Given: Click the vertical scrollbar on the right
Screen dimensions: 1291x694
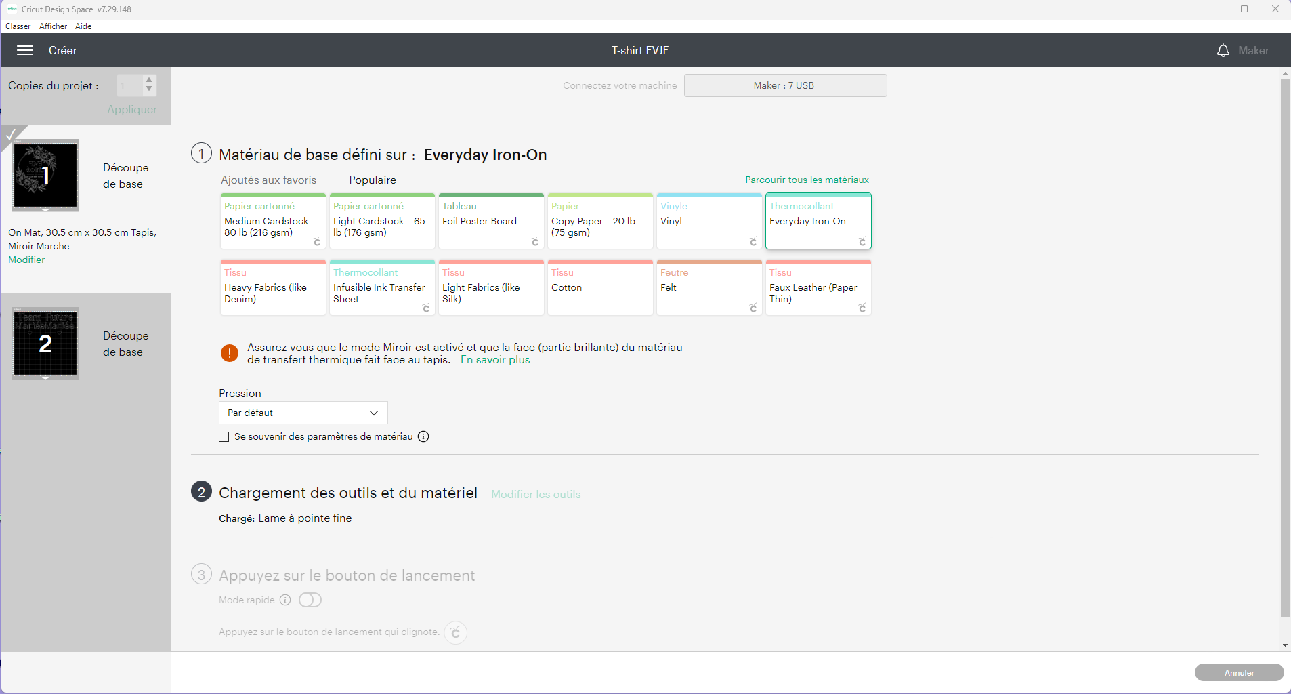Looking at the screenshot, I should click(1285, 347).
